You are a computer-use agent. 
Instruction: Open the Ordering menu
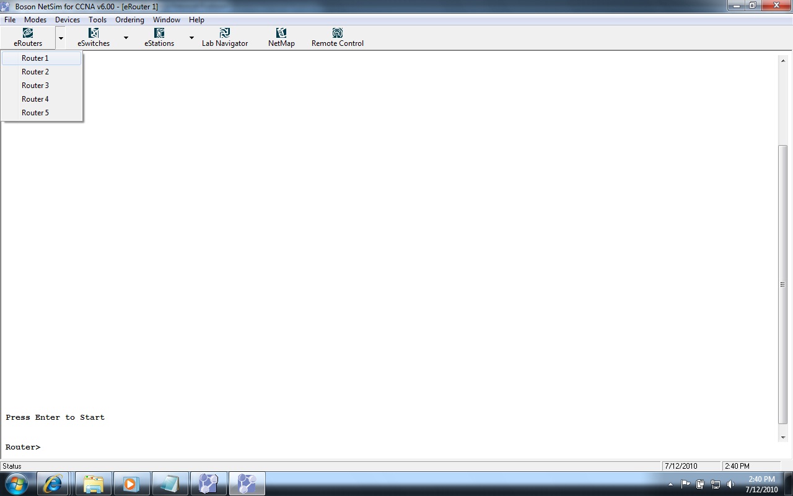pyautogui.click(x=130, y=20)
